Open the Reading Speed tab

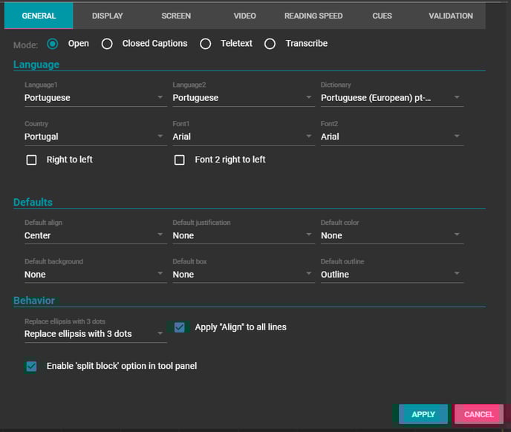(x=313, y=16)
